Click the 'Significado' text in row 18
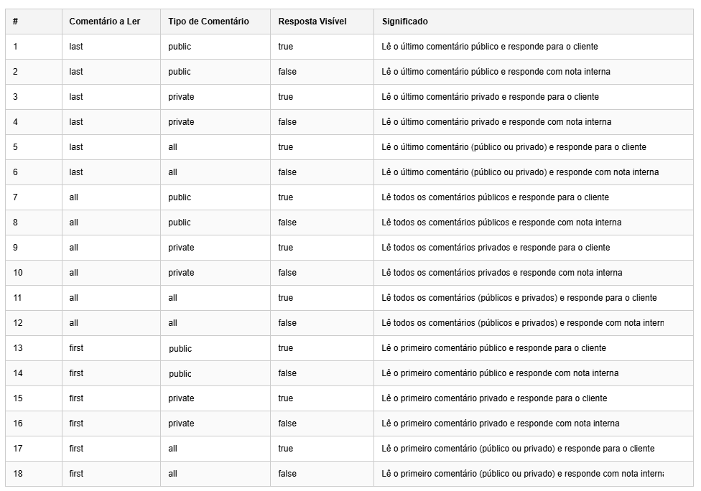The height and width of the screenshot is (491, 701). 522,474
